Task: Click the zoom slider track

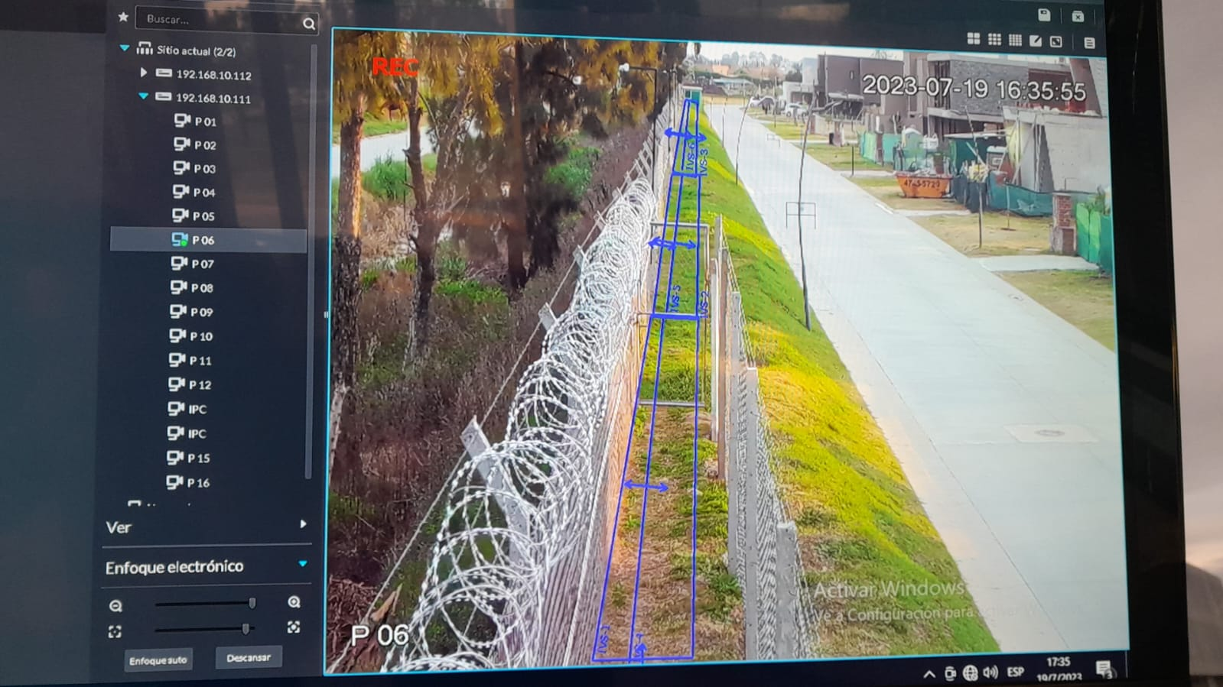Action: [203, 604]
